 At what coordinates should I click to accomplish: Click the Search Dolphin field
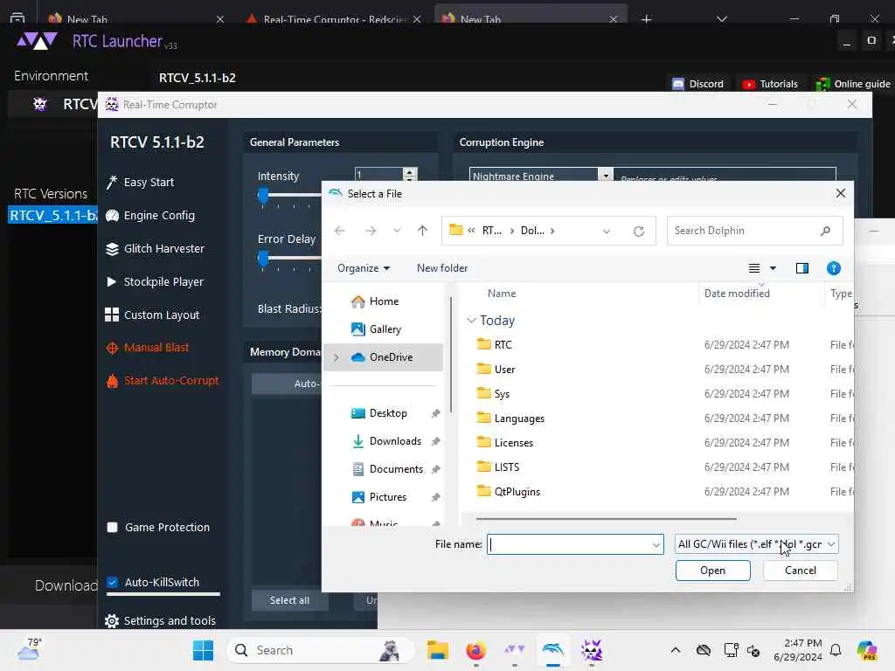pyautogui.click(x=754, y=231)
